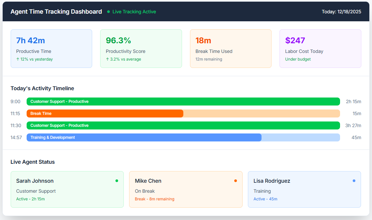The image size is (372, 220).
Task: Select Lisa Rodriguez's blue training status dot
Action: pyautogui.click(x=354, y=181)
